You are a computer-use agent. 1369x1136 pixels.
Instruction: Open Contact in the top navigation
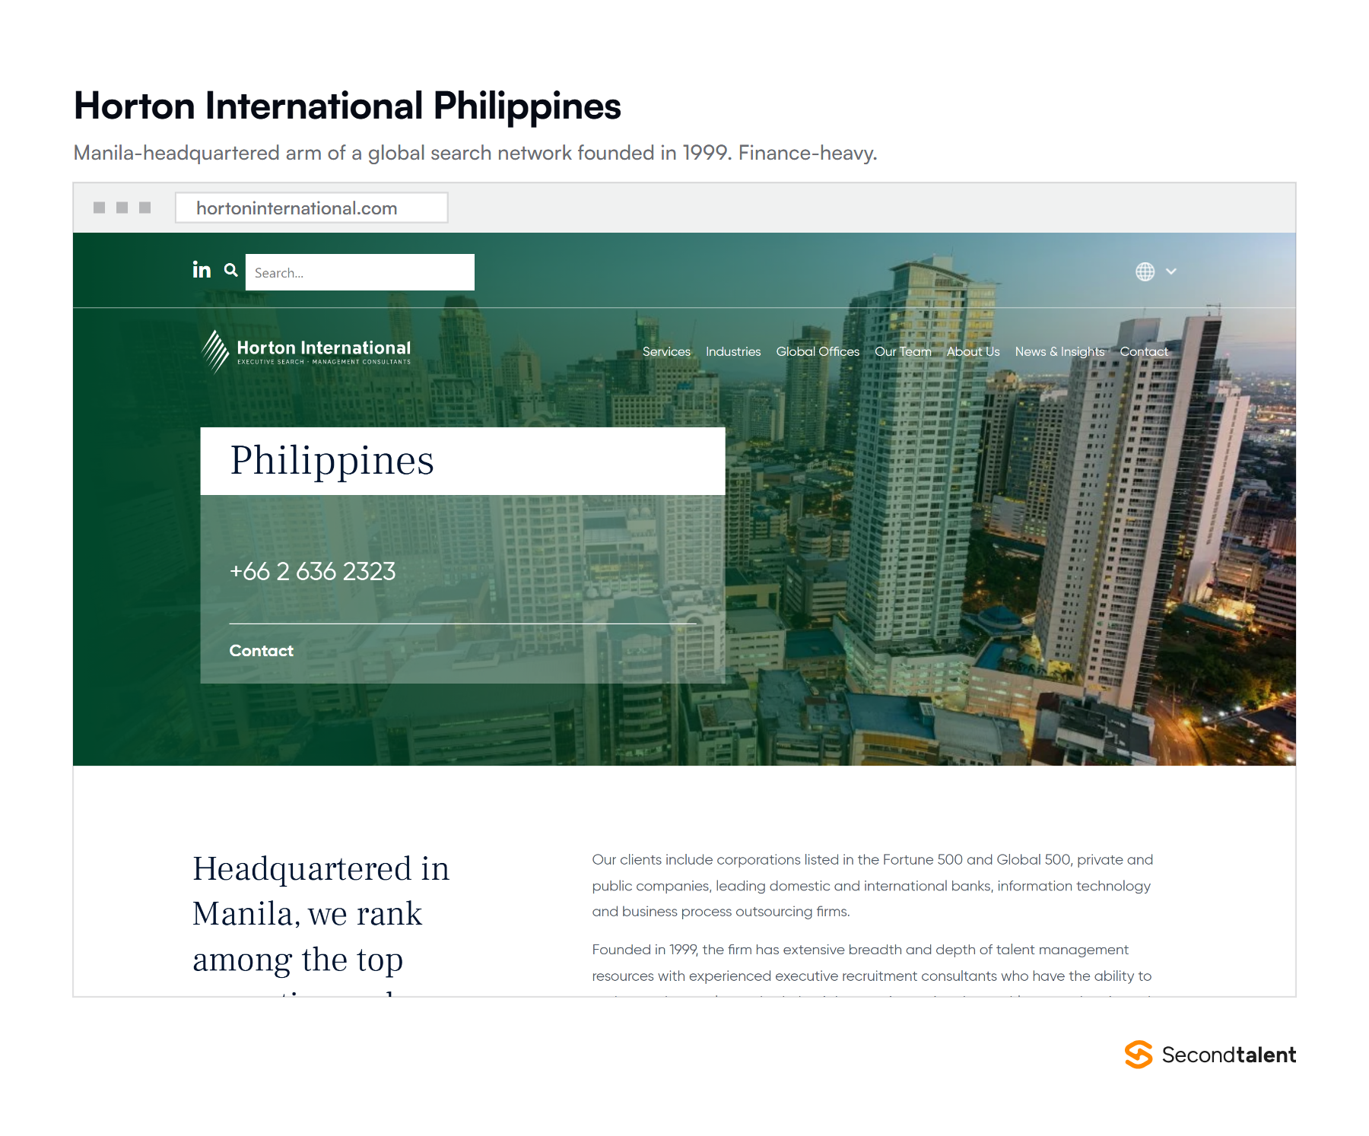tap(1144, 351)
